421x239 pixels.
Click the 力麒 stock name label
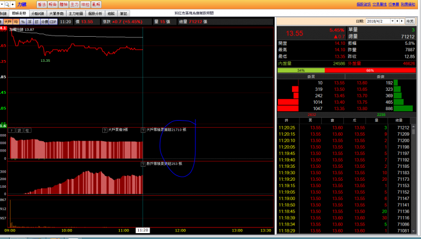click(x=22, y=4)
